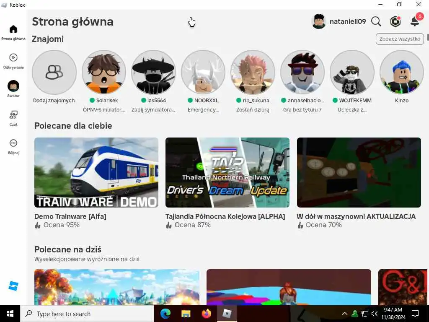Click the ÖPNV-Simulator game text under Solarisek
Screen dimensions: 429x322
104,110
